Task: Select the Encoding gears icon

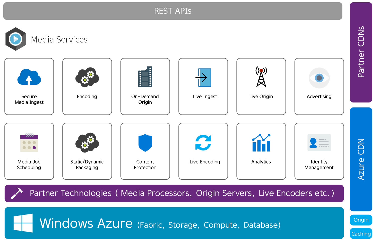Action: click(87, 77)
